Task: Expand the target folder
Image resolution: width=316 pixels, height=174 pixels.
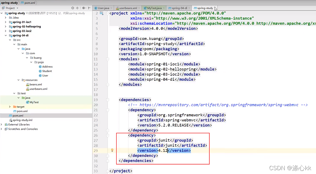Action: point(10,107)
